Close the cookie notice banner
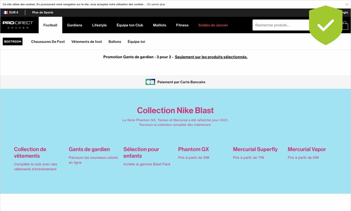 click(x=347, y=4)
